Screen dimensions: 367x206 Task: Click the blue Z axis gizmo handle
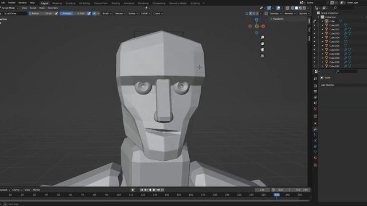pyautogui.click(x=257, y=20)
